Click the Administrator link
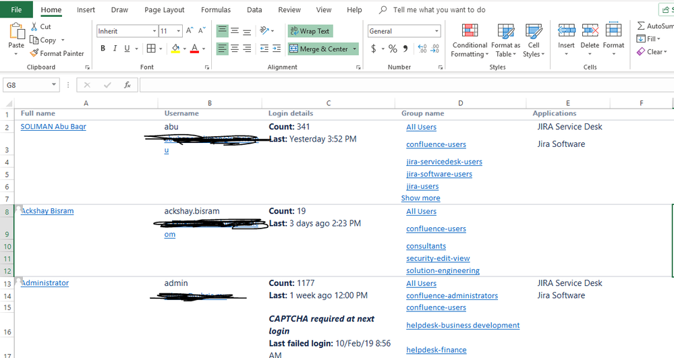Screen dimensions: 674x358 (45, 282)
